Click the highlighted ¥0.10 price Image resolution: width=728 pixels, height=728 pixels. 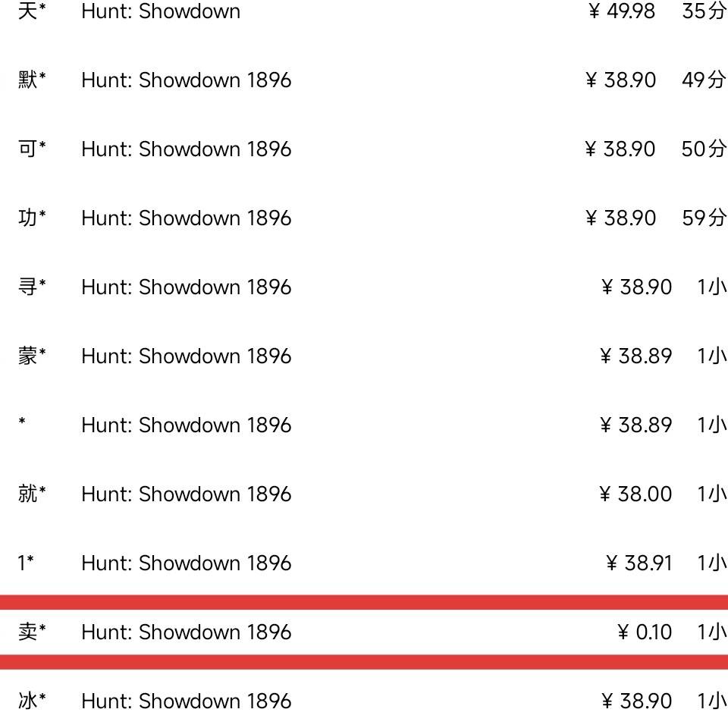(x=645, y=632)
